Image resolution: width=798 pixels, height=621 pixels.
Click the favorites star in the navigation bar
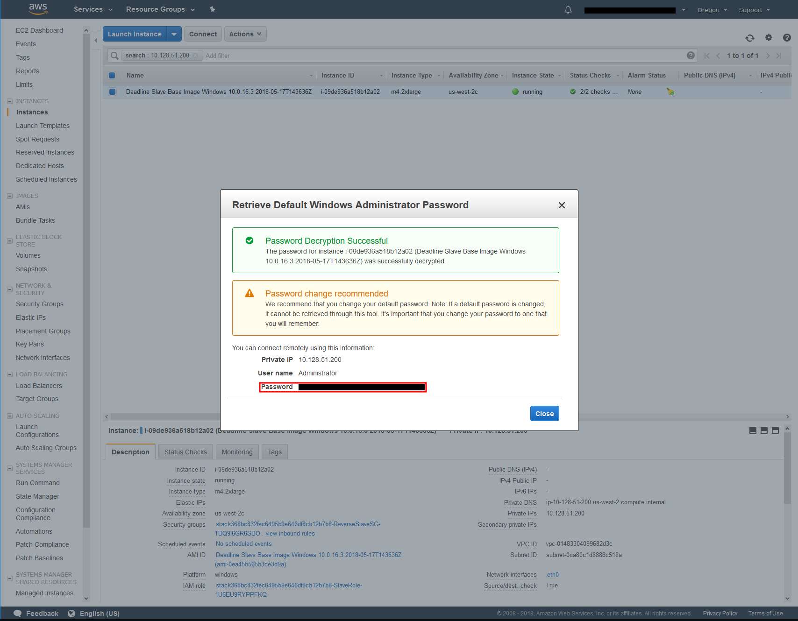coord(212,9)
